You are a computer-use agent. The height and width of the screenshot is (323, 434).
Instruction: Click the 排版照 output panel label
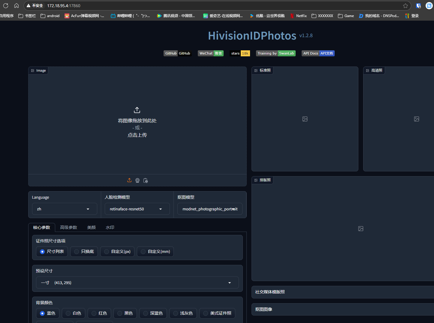point(263,180)
